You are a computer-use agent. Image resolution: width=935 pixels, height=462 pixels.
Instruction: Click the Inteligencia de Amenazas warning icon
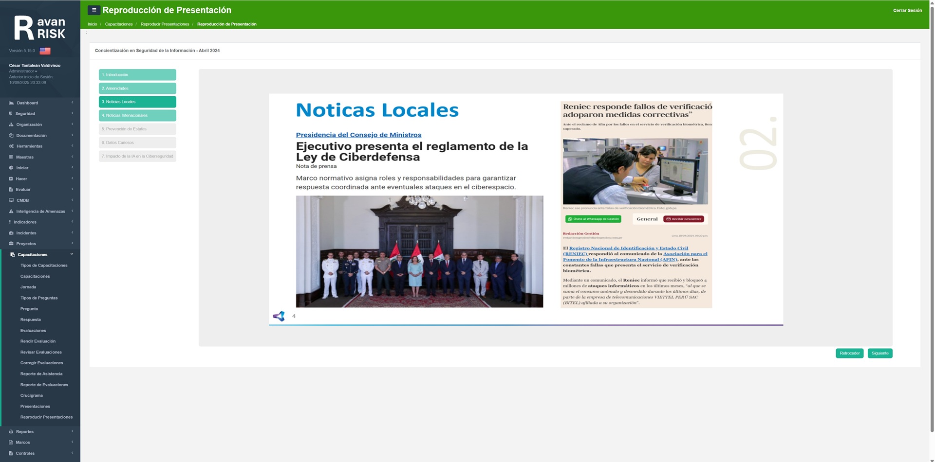point(11,212)
